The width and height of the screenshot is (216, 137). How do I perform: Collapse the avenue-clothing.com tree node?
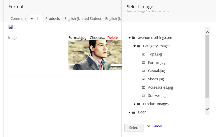click(130, 38)
